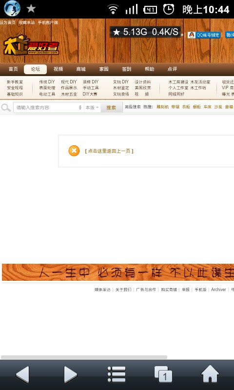Open the 电动工具 board
This screenshot has width=234, height=390.
click(x=47, y=94)
